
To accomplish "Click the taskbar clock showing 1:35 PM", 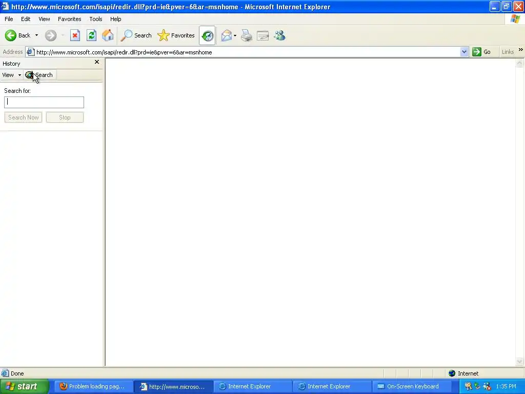I will [506, 387].
